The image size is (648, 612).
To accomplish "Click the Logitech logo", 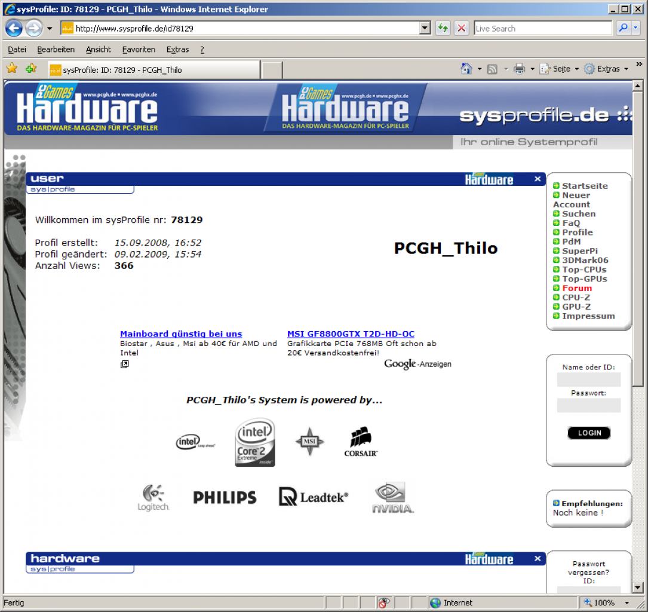I will pyautogui.click(x=153, y=497).
